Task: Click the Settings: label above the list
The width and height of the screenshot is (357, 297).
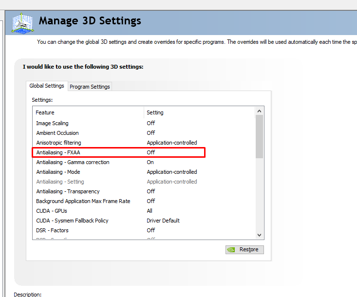Action: [42, 100]
